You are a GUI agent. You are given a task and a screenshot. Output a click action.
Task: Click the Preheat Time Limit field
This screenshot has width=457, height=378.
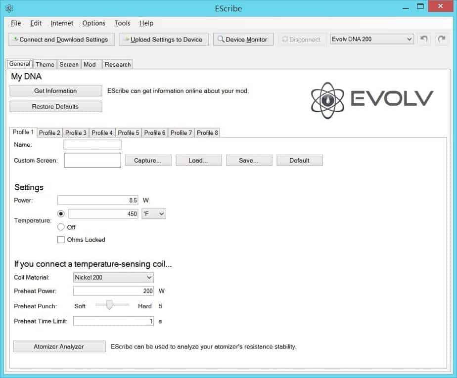pyautogui.click(x=113, y=321)
